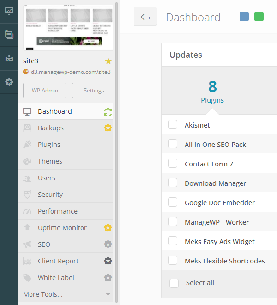Click the gray star badge on White Label
Screen dimensions: 277x305
tap(108, 277)
